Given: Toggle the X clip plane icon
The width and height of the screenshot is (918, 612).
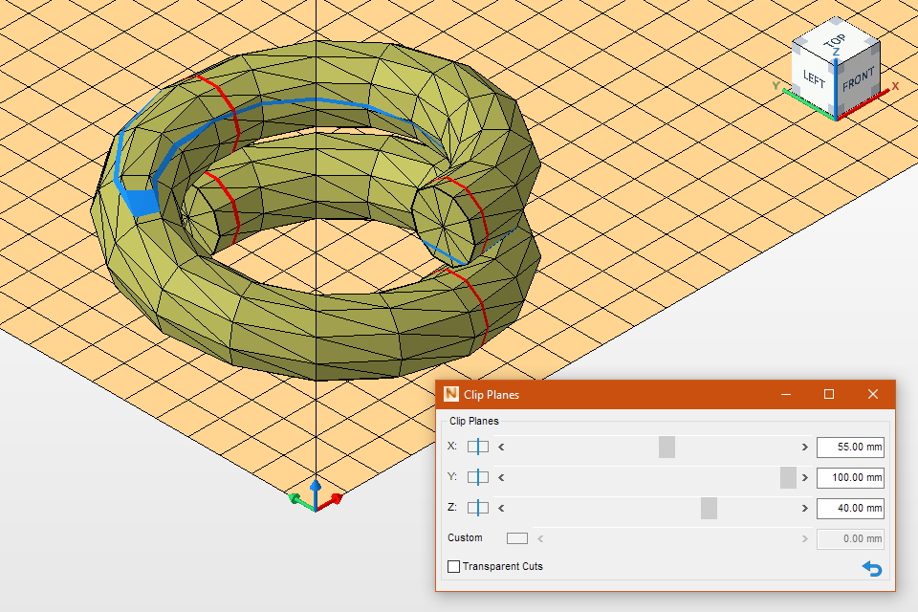Looking at the screenshot, I should [x=478, y=447].
